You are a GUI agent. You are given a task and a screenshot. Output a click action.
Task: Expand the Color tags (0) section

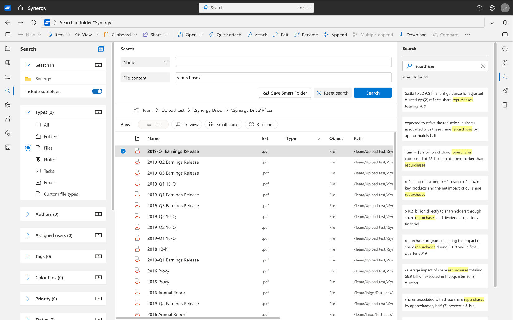[x=28, y=278]
